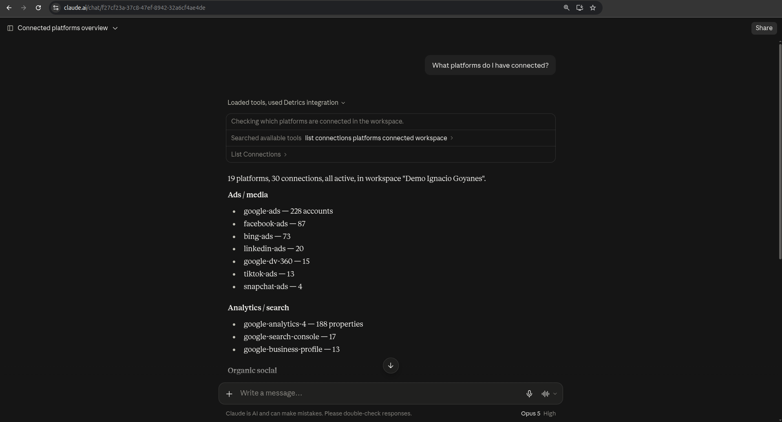Collapse the Loaded tools, used Detrics integration section
782x422 pixels.
[286, 103]
